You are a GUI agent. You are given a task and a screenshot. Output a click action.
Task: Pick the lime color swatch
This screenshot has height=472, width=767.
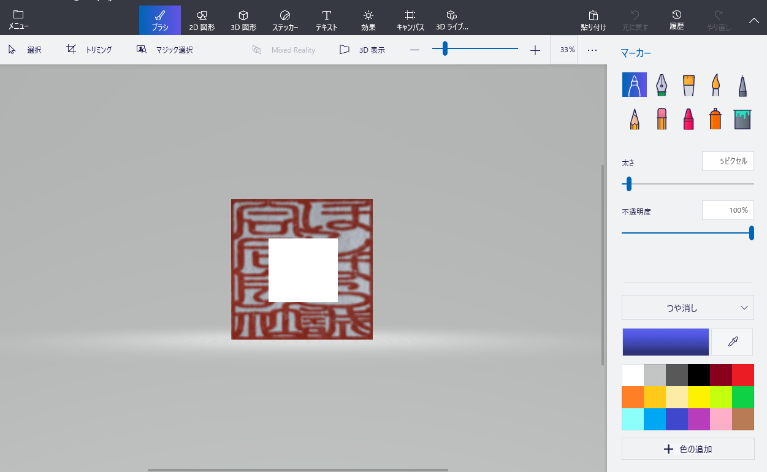tap(721, 397)
